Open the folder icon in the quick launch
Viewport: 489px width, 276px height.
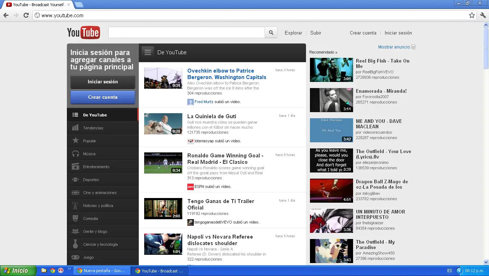click(x=44, y=271)
